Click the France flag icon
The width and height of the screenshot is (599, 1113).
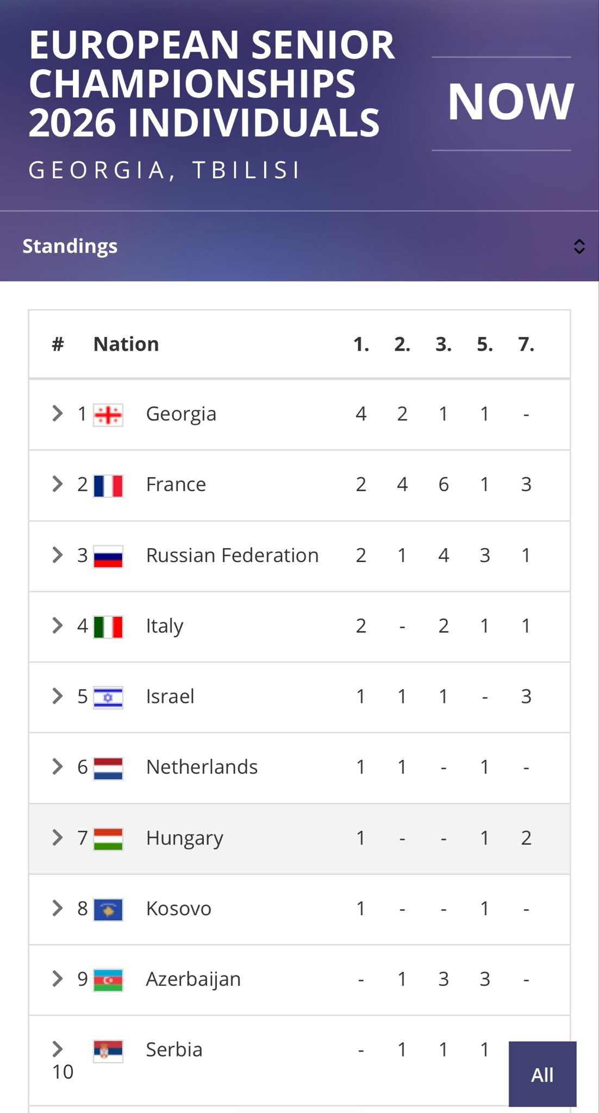click(x=108, y=486)
